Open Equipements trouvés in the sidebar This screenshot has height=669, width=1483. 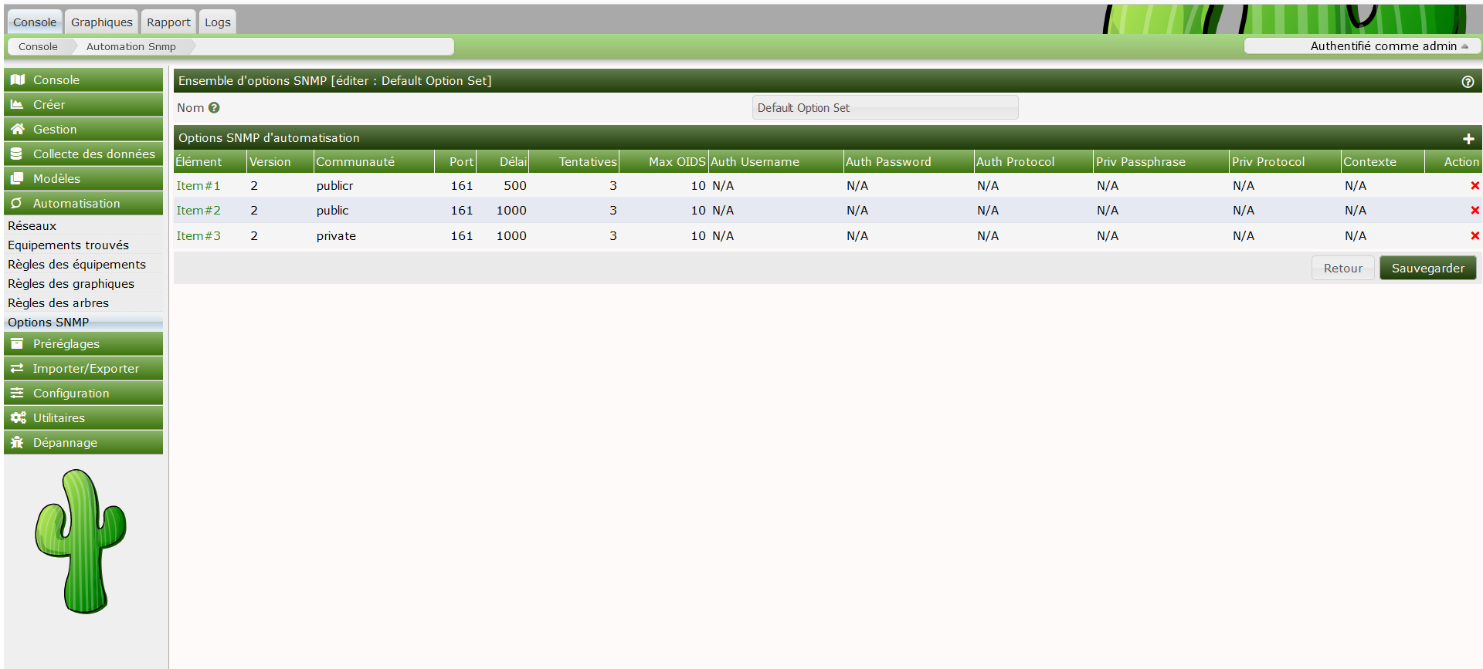tap(69, 245)
